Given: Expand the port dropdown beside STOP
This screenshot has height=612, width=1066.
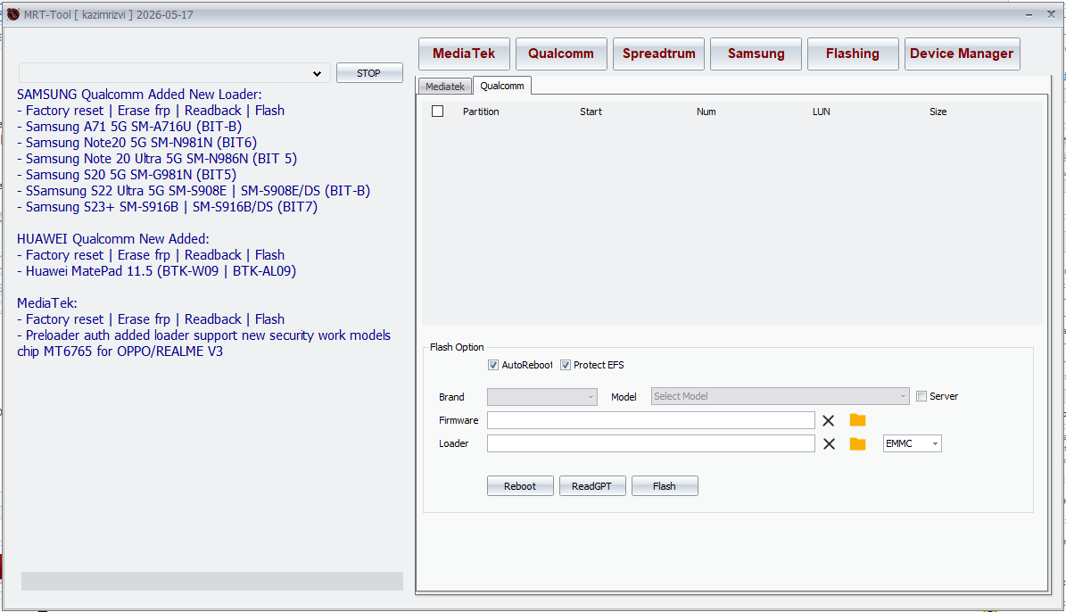Looking at the screenshot, I should coord(317,73).
